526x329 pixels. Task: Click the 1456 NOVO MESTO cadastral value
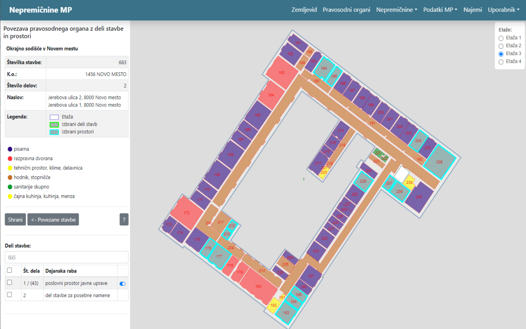106,74
